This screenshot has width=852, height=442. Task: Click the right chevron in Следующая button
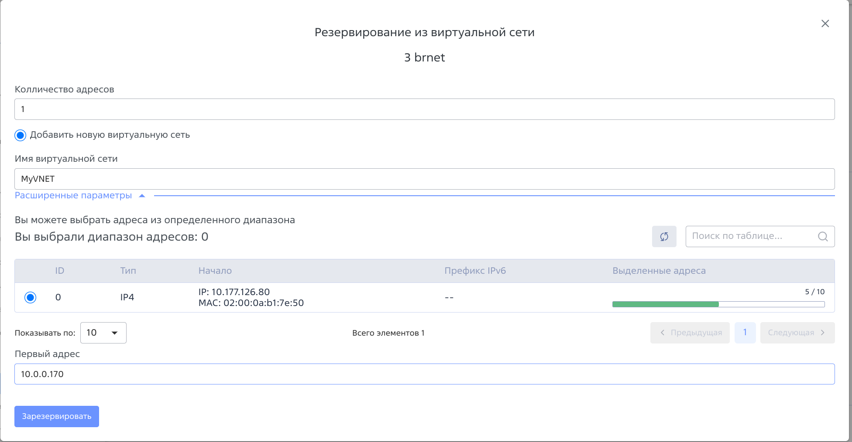(x=823, y=333)
